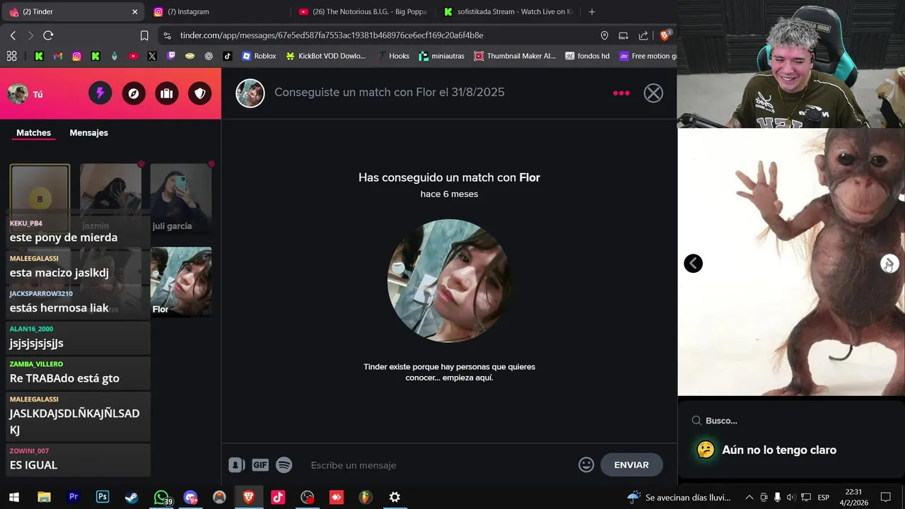Open the three-dot options for Flor's match

tap(621, 93)
